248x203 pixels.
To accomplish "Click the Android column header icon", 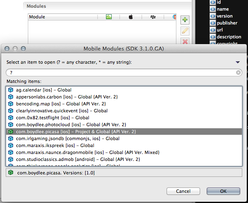I will click(x=109, y=17).
